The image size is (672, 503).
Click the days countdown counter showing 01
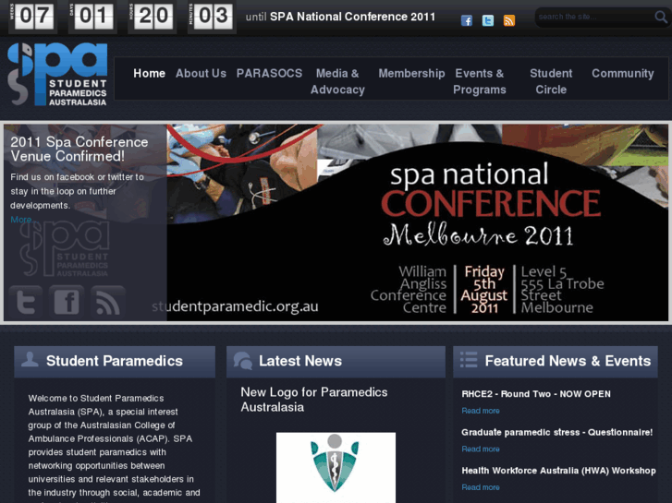coord(93,17)
